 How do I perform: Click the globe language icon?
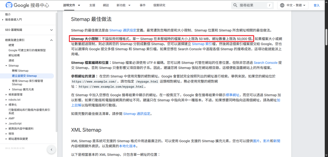click(x=282, y=5)
